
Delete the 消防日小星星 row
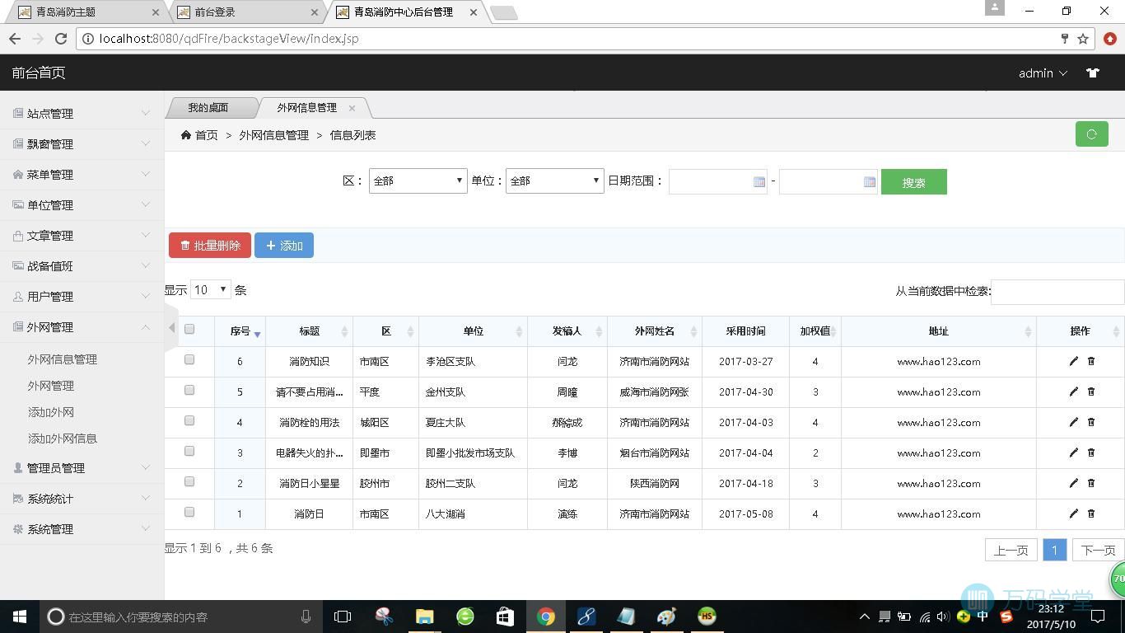[x=1091, y=483]
